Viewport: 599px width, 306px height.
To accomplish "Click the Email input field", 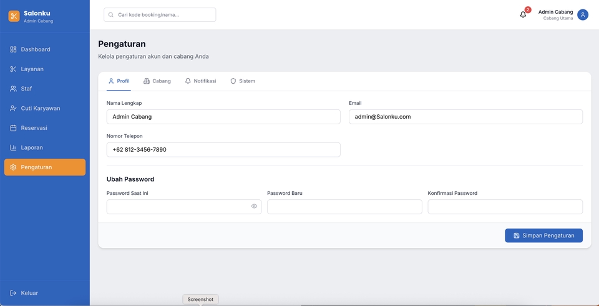I will tap(465, 117).
